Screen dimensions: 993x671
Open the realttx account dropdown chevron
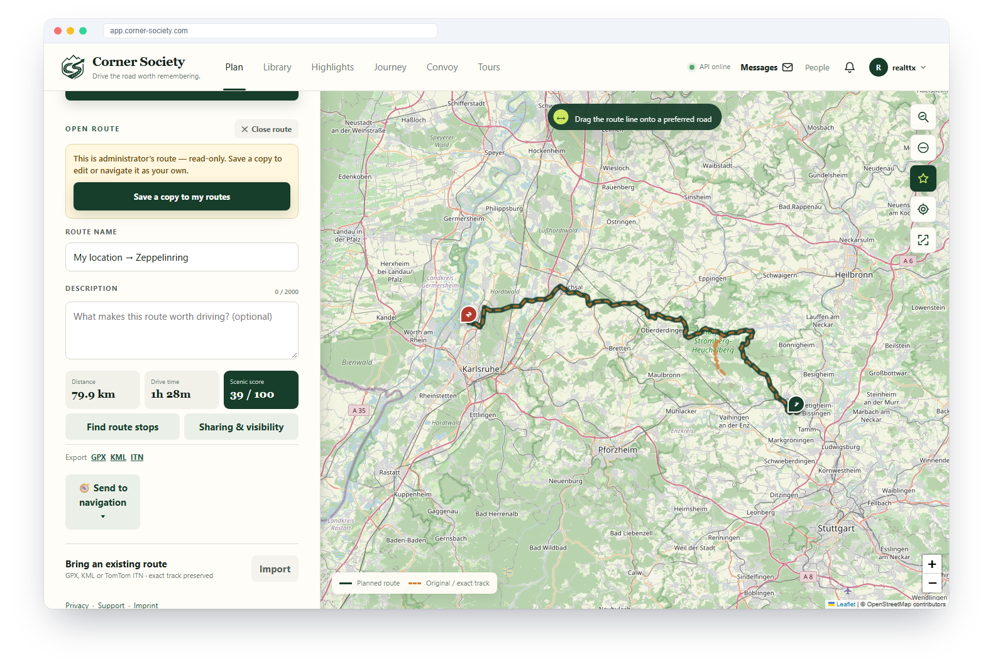923,67
